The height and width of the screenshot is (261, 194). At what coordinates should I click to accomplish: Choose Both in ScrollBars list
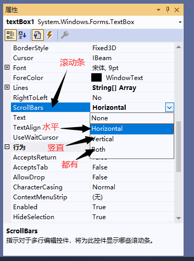click(x=132, y=150)
